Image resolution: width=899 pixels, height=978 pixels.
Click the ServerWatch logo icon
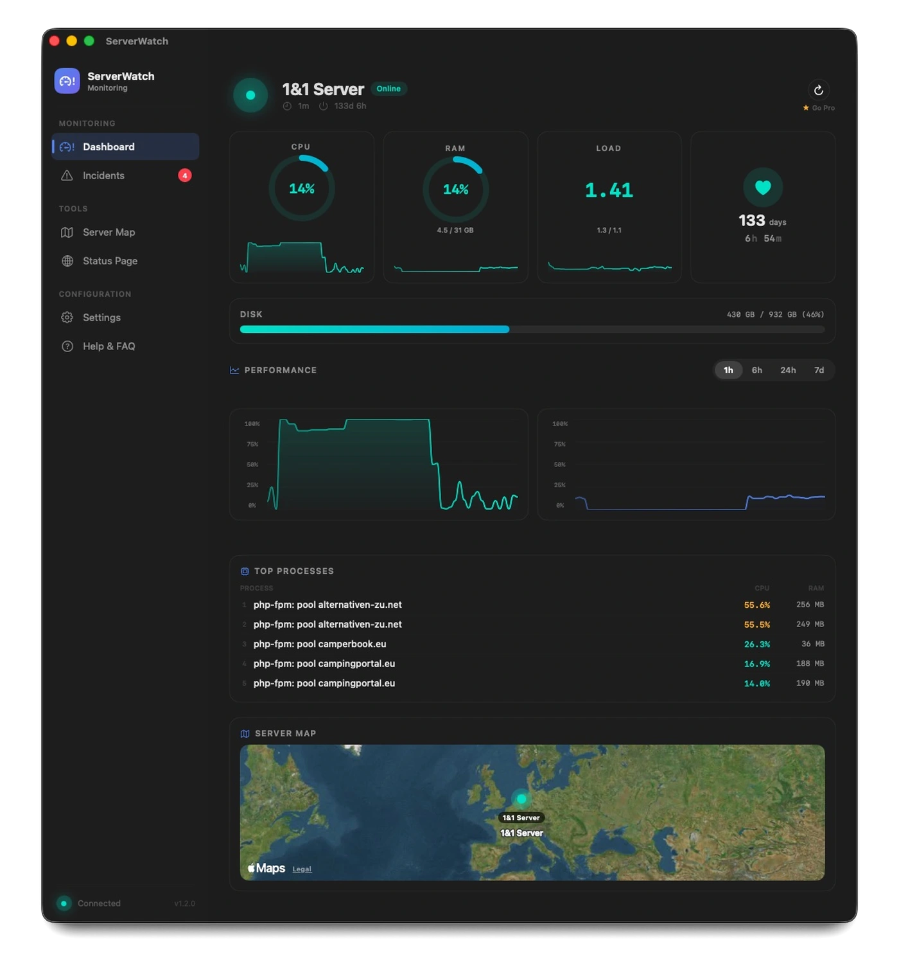[x=67, y=81]
